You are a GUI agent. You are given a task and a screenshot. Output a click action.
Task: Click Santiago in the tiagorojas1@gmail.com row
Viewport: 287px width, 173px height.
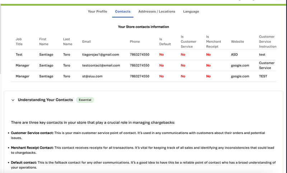pyautogui.click(x=46, y=54)
